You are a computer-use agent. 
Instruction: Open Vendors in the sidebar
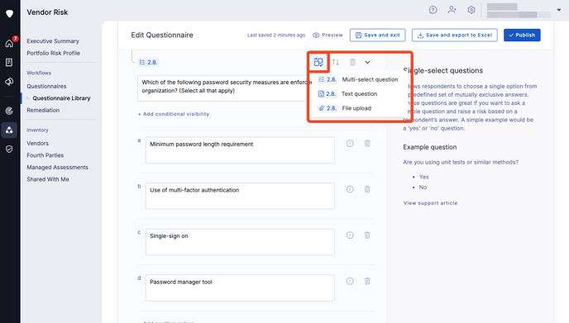[37, 143]
